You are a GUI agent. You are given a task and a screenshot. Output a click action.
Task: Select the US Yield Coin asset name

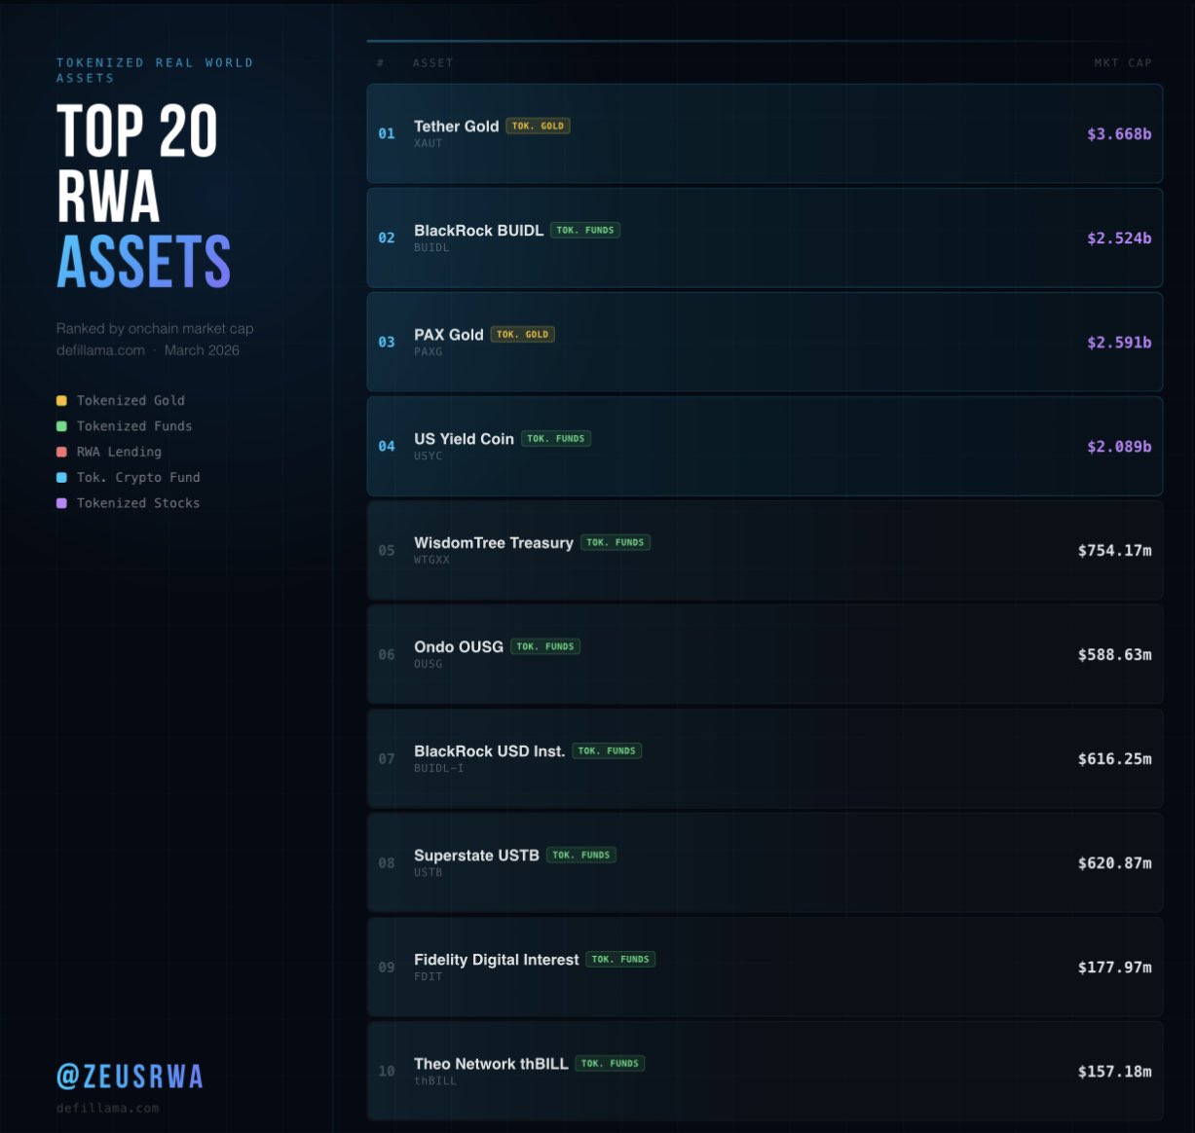(464, 439)
